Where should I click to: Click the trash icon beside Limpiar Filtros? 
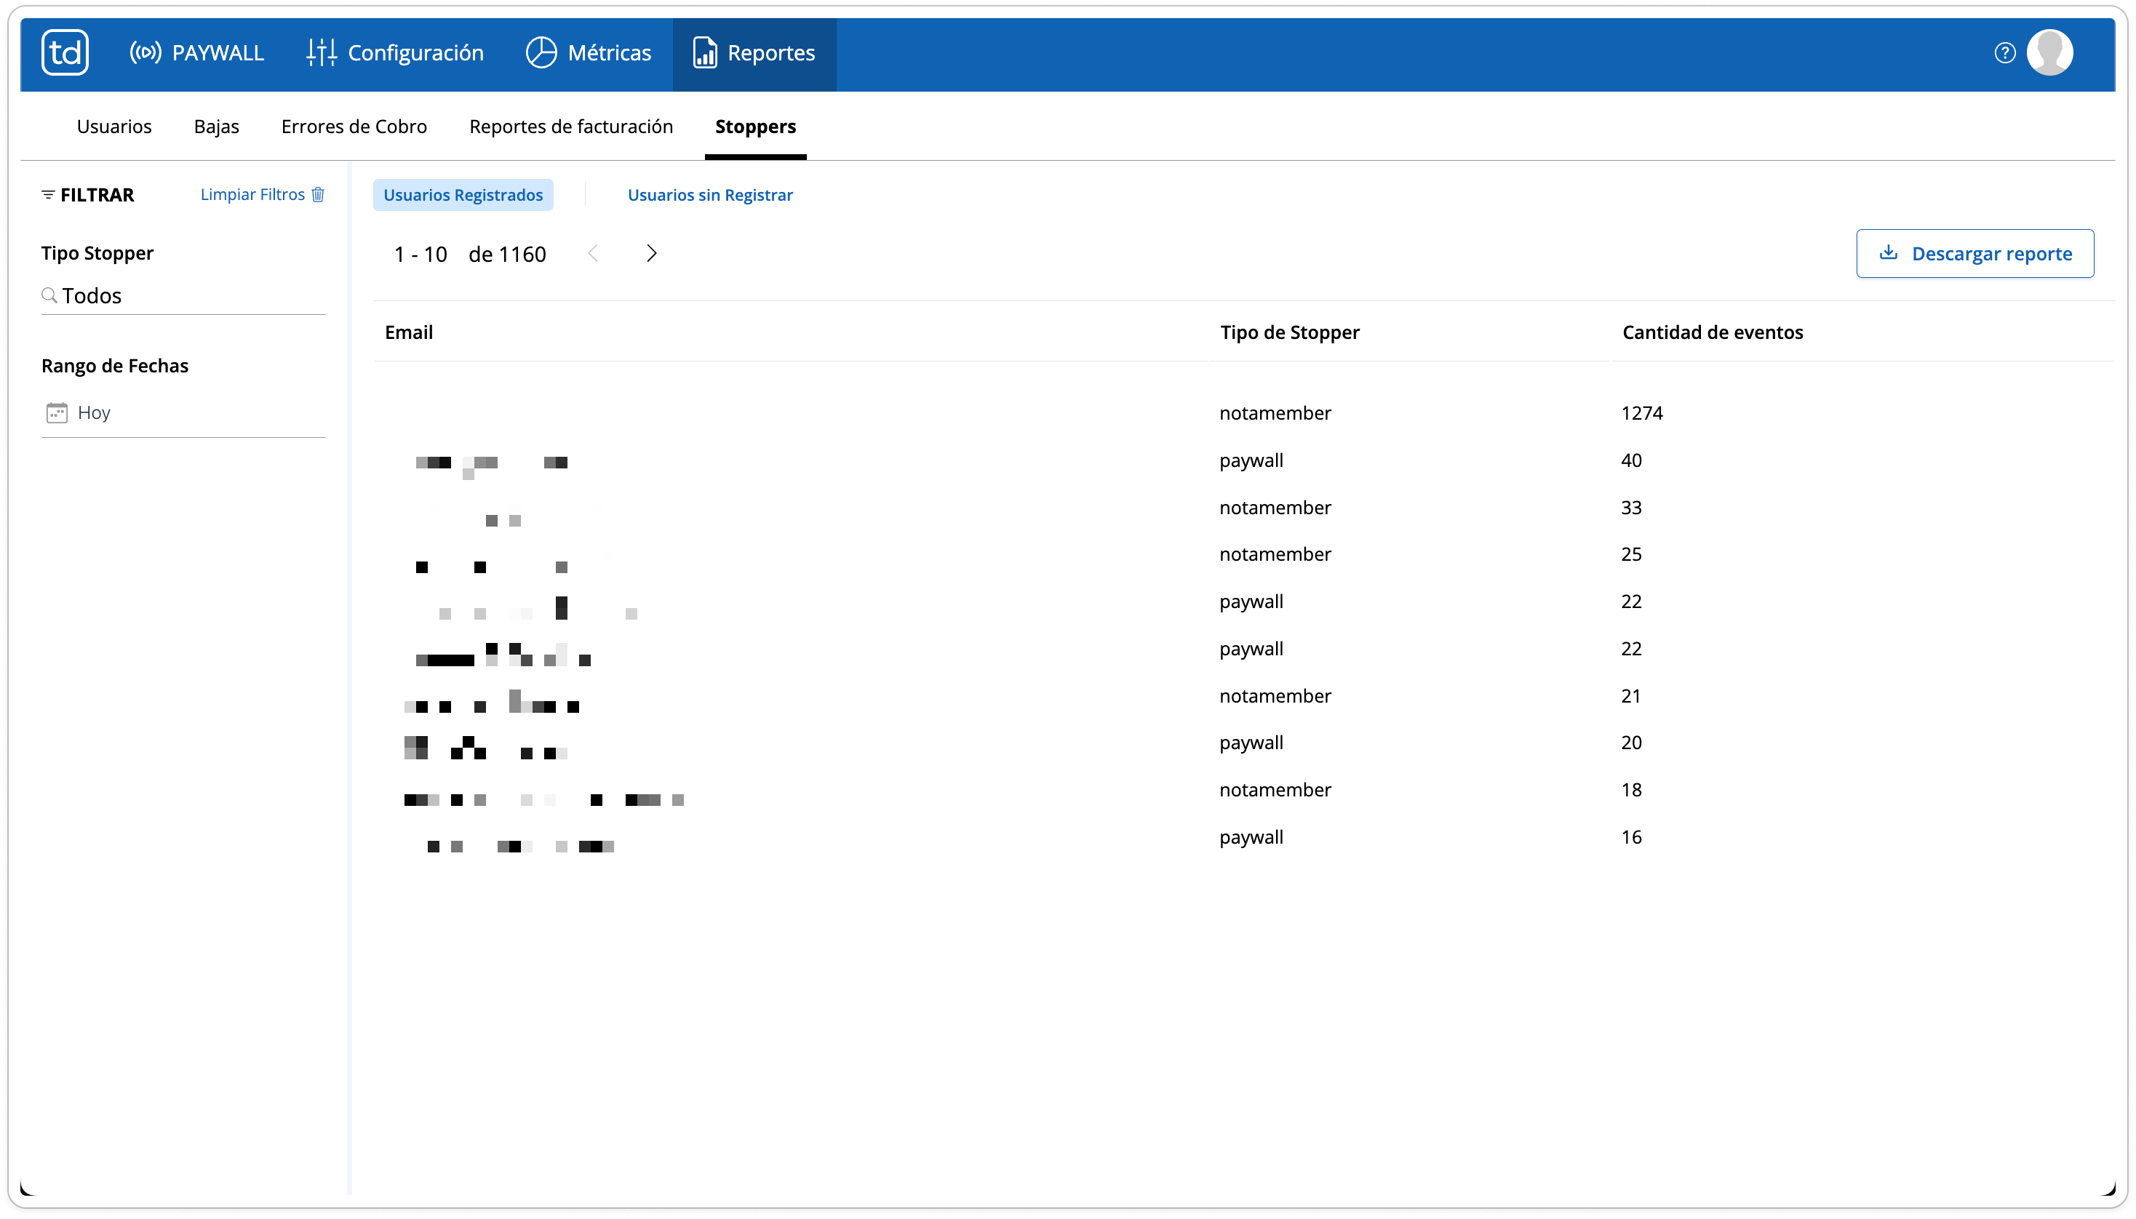[318, 194]
